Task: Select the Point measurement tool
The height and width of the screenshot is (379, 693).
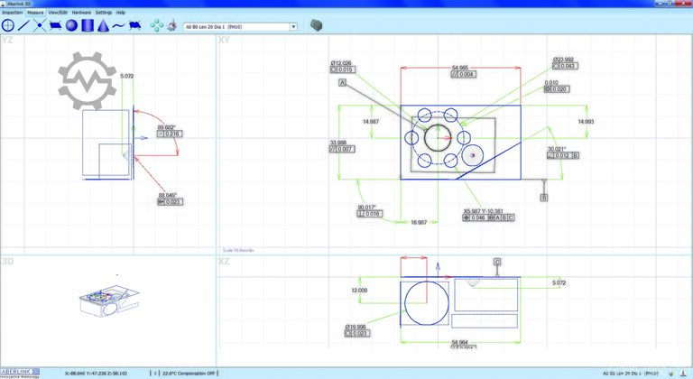Action: 40,26
